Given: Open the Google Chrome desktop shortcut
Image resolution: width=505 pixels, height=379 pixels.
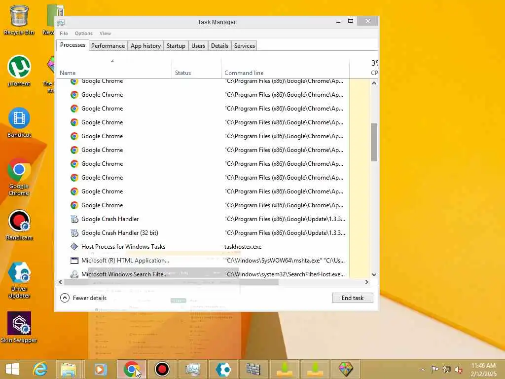Looking at the screenshot, I should coord(19,177).
